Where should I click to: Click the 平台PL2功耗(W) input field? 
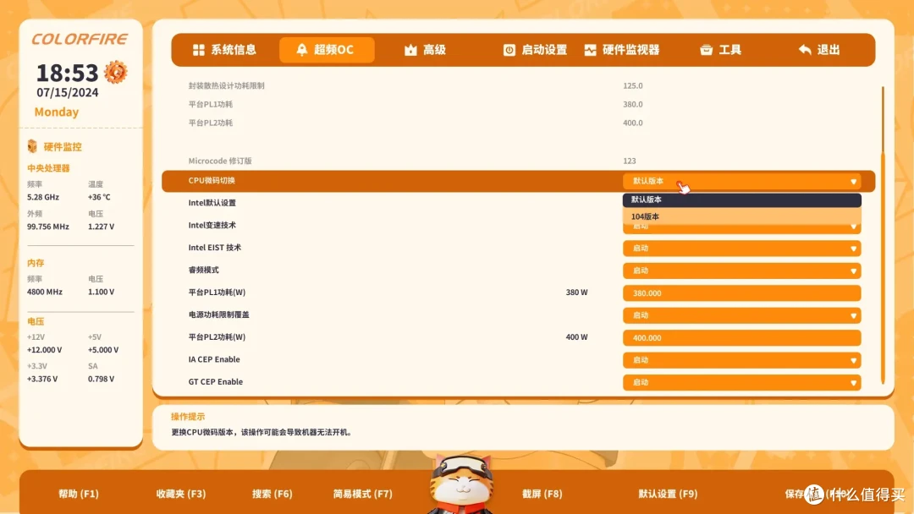click(741, 338)
